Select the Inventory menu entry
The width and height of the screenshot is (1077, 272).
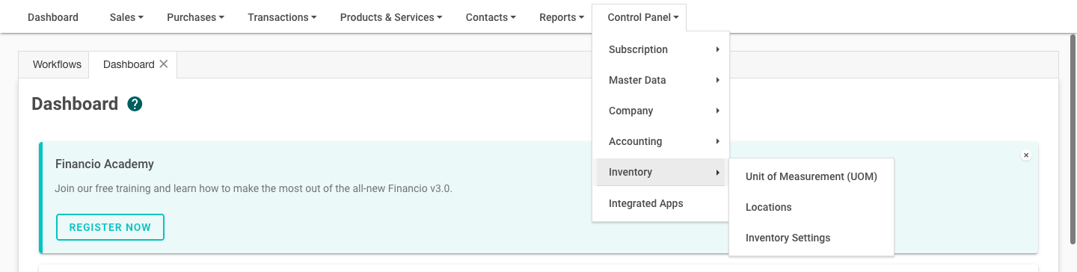point(660,172)
